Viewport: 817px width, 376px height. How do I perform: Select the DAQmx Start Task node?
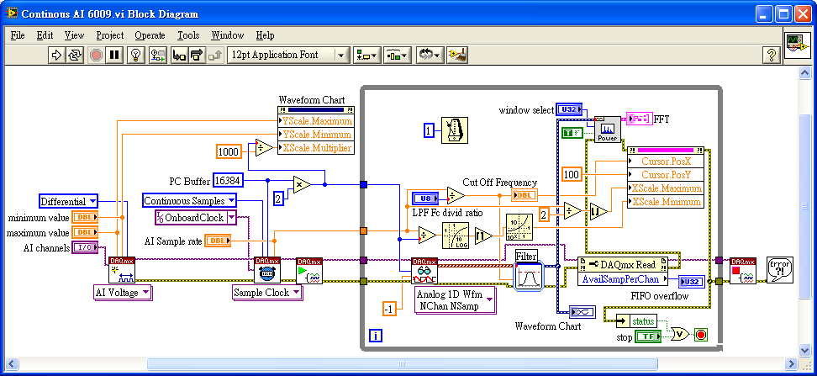coord(309,270)
